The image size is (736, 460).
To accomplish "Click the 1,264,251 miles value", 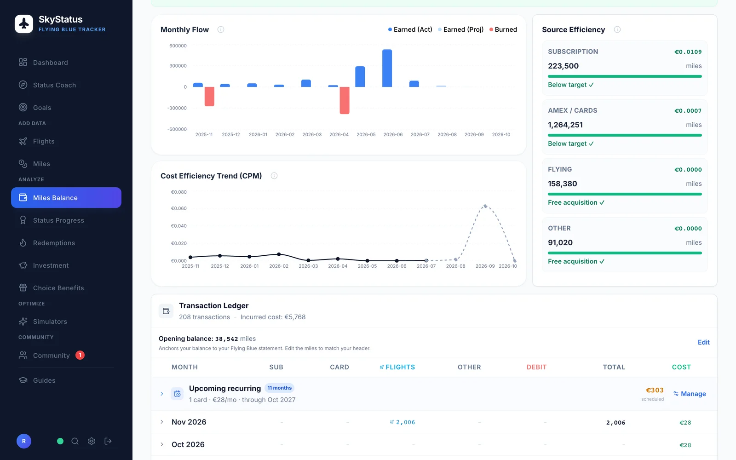I will pyautogui.click(x=565, y=125).
